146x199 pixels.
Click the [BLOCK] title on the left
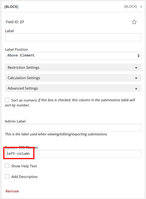pos(11,7)
